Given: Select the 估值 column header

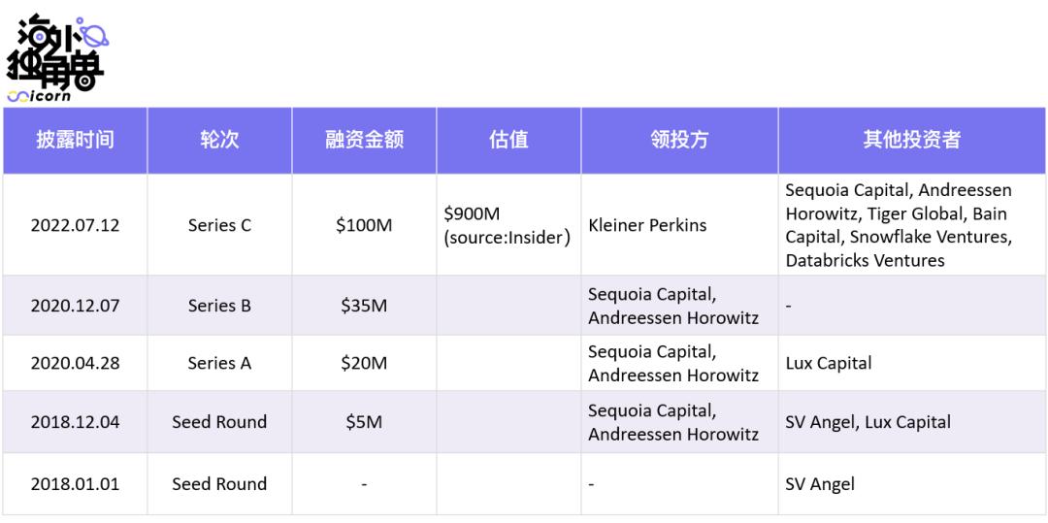Looking at the screenshot, I should (x=508, y=140).
